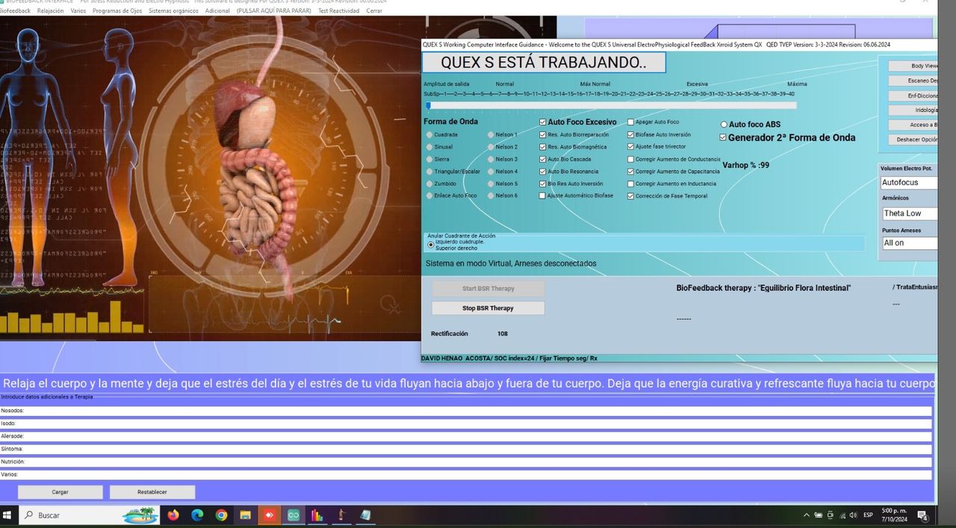
Task: Toggle Biofase Auto Inversión checkbox
Action: [x=630, y=135]
